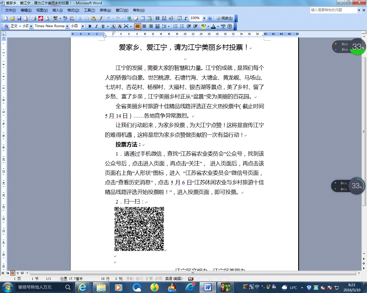Open the 编辑(E) menu
The image size is (367, 293).
(26, 10)
